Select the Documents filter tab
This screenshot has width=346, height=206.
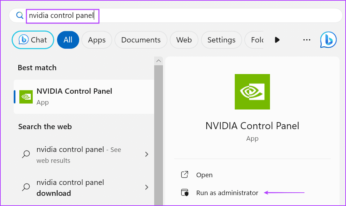(141, 40)
